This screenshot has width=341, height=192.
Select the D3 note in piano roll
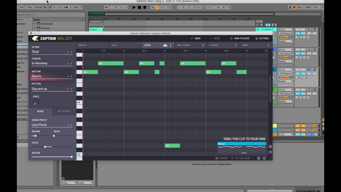[x=172, y=146]
